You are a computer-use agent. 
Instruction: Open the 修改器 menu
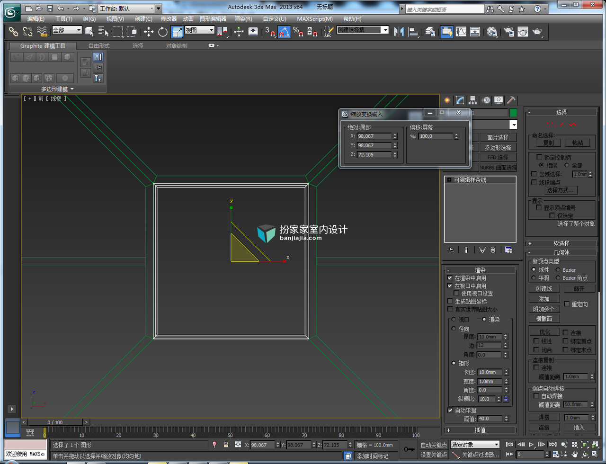(169, 19)
